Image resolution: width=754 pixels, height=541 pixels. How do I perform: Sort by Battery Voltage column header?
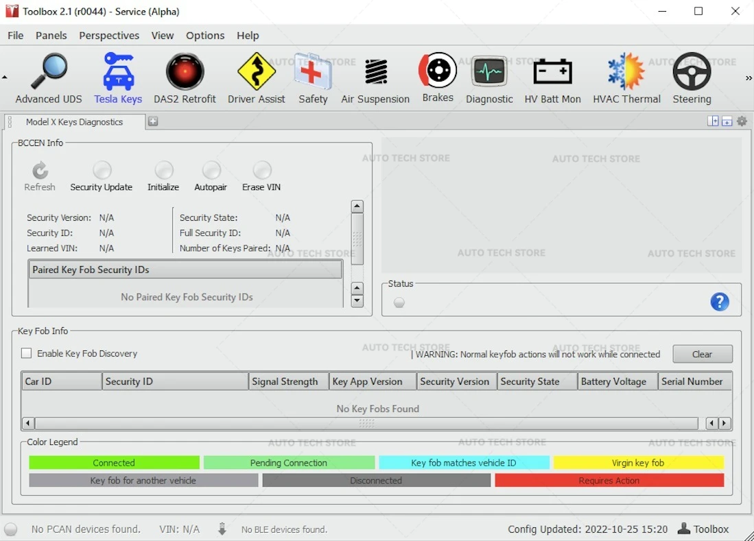click(617, 381)
